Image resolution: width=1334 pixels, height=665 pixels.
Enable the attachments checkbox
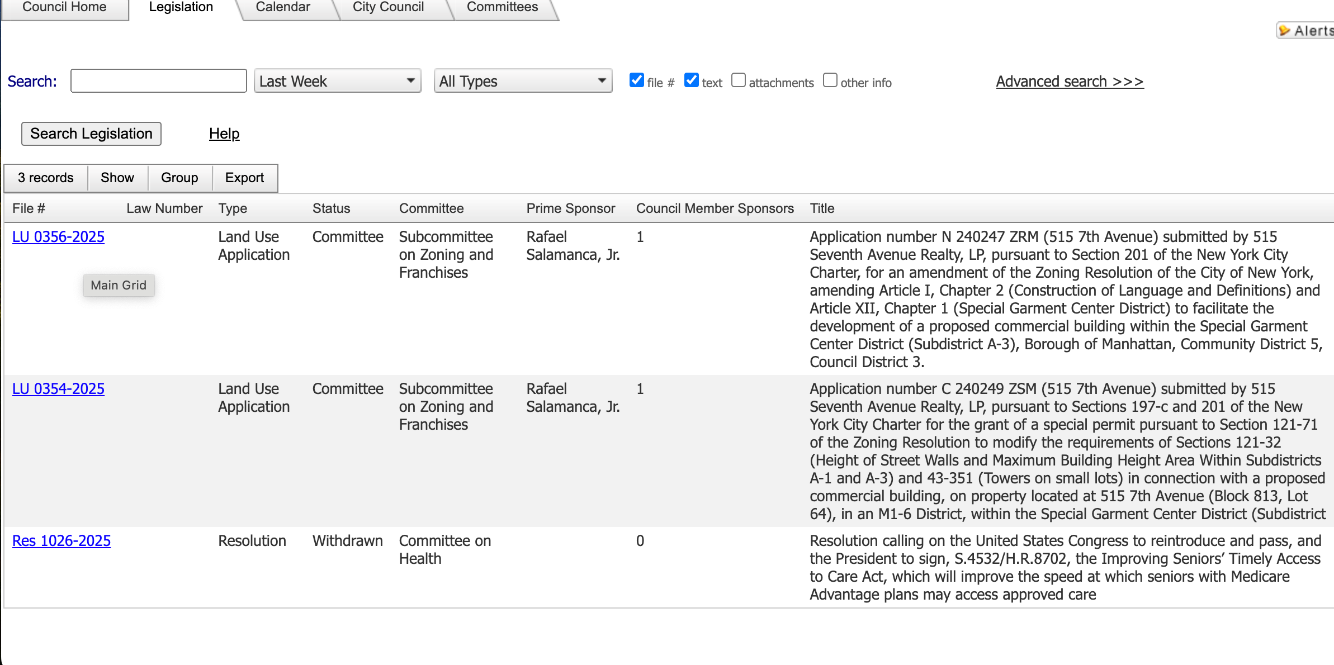tap(739, 80)
